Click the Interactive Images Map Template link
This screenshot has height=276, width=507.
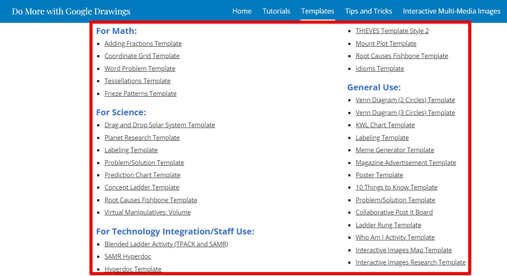(403, 250)
